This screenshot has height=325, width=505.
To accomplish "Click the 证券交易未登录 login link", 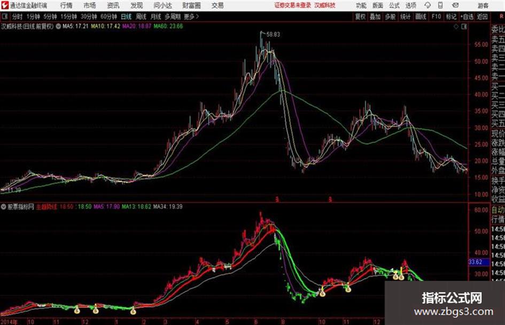I will pyautogui.click(x=293, y=5).
